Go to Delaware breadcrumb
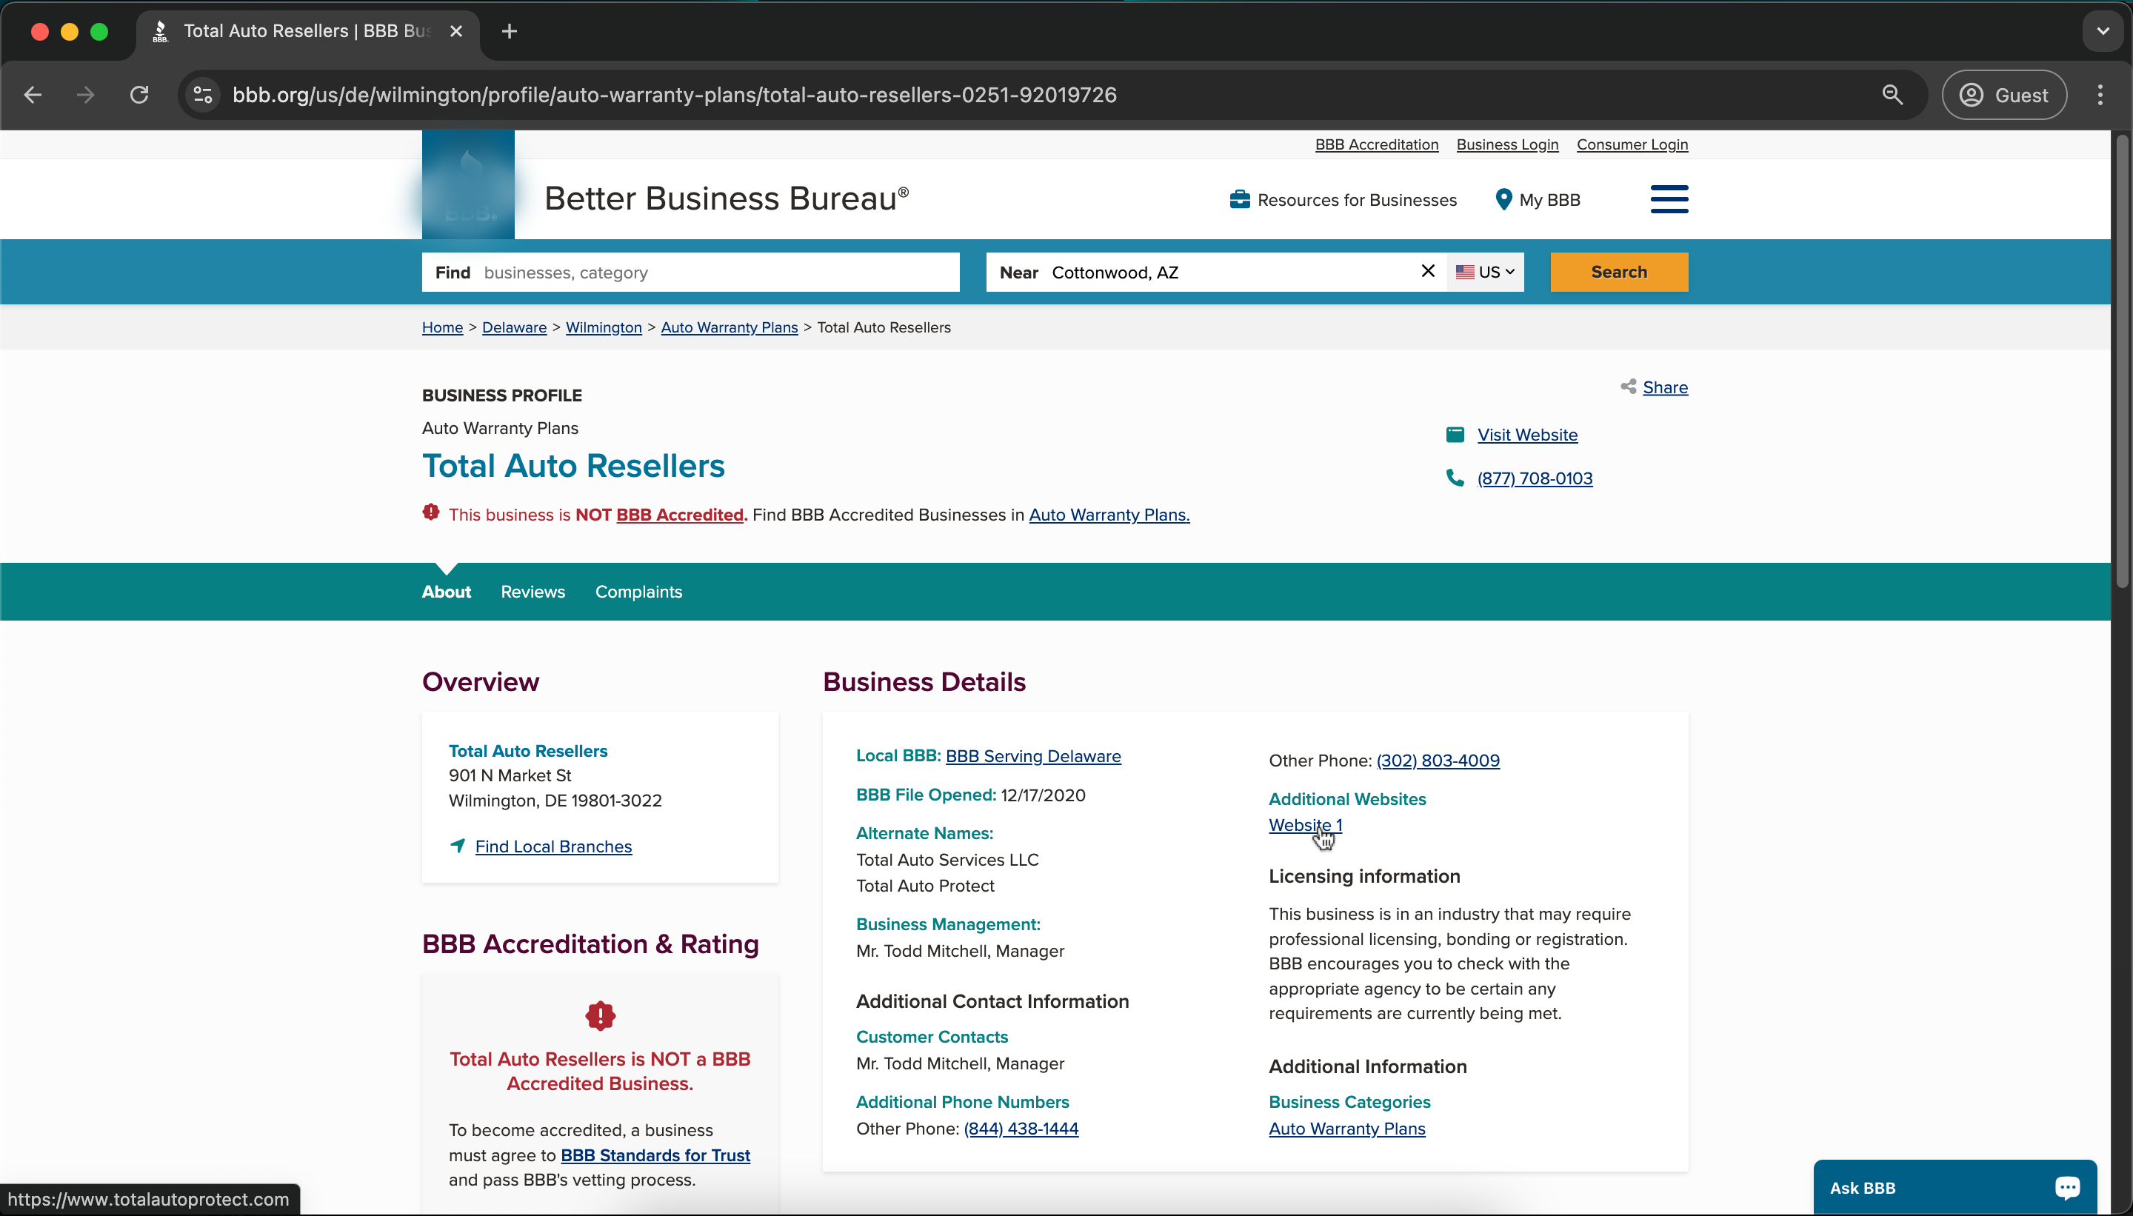 (514, 327)
